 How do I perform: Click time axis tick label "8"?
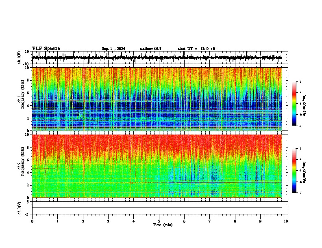[235, 221]
